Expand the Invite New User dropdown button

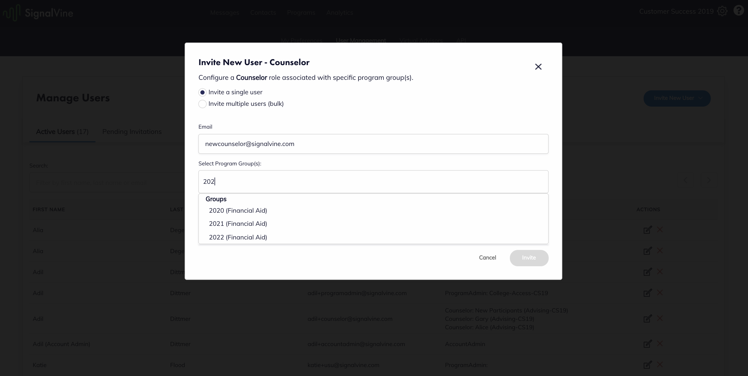(x=677, y=98)
